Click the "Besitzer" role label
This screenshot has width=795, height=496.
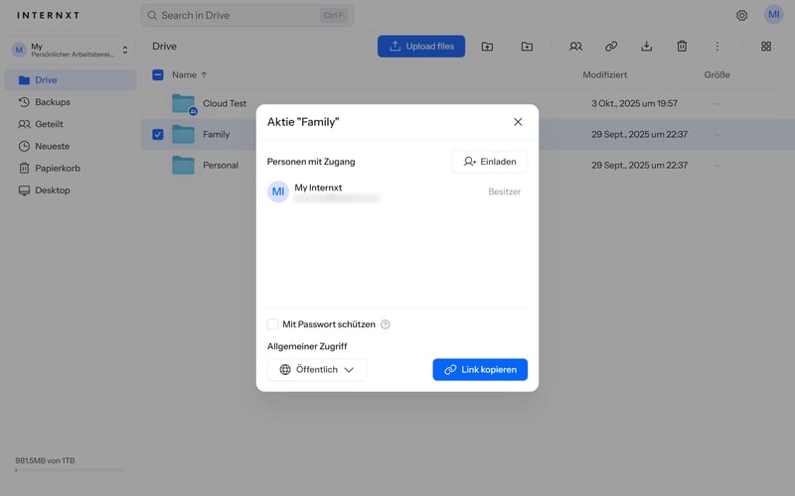tap(505, 191)
